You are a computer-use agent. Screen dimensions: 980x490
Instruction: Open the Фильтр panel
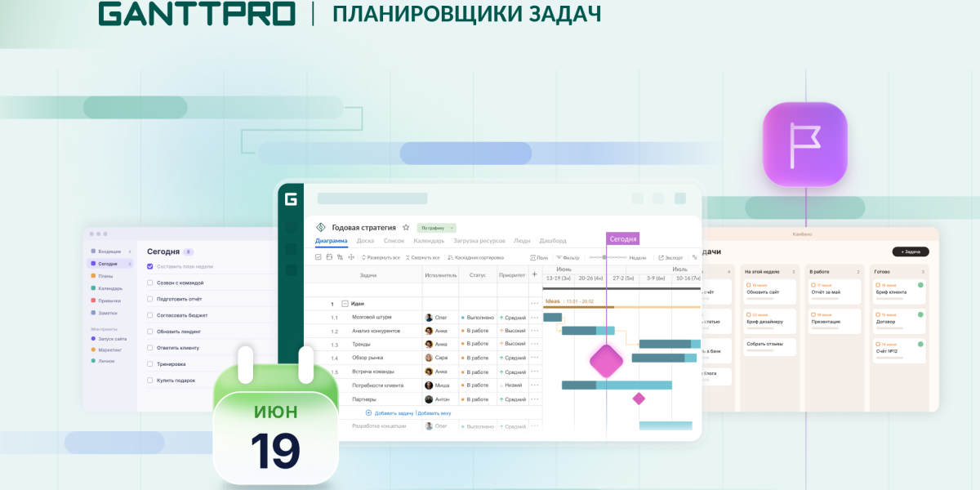coord(568,257)
